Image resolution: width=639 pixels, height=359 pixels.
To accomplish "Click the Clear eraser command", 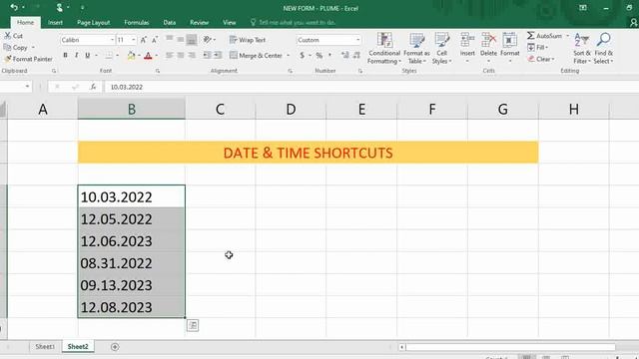I will tap(541, 59).
